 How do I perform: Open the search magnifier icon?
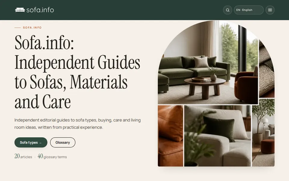click(x=228, y=10)
